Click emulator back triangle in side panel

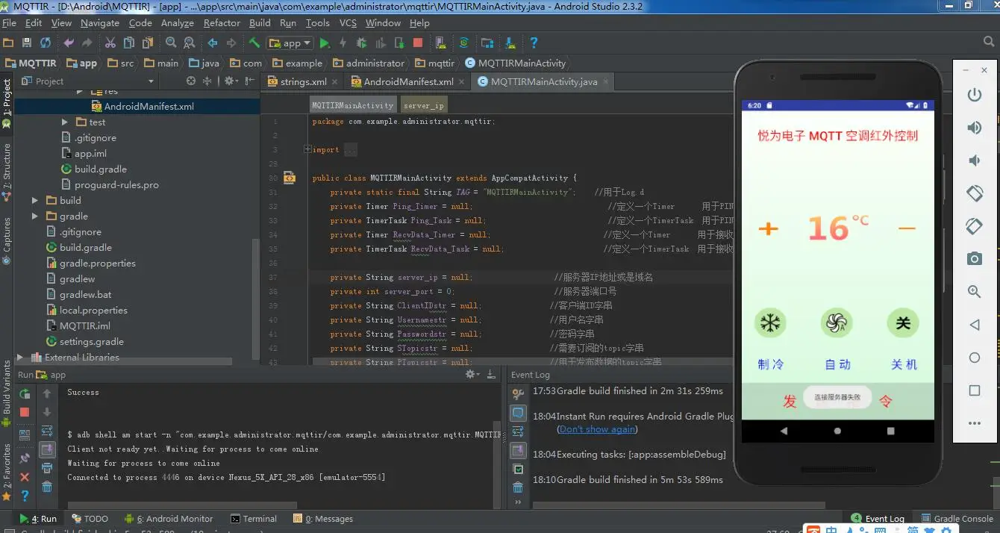click(x=974, y=325)
